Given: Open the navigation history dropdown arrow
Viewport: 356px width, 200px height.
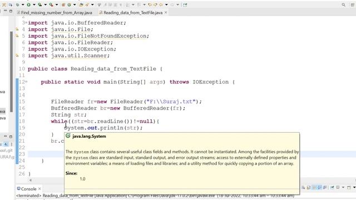Looking at the screenshot, I should point(166,4).
